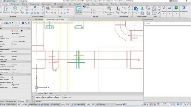Toggle СЕТКА grid display

click(x=24, y=104)
